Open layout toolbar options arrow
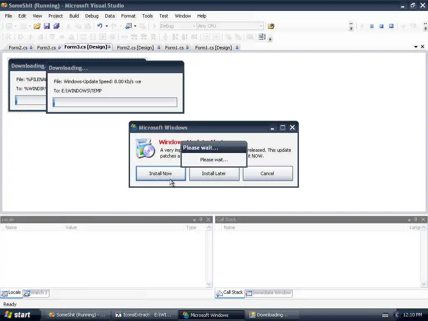This screenshot has height=321, width=428. (270, 39)
